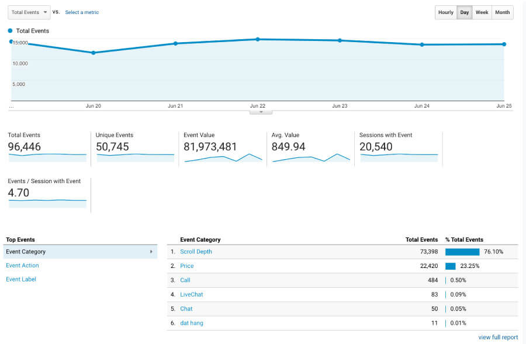Image resolution: width=526 pixels, height=344 pixels.
Task: Click the Events / Session with Event sparkline
Action: point(47,204)
